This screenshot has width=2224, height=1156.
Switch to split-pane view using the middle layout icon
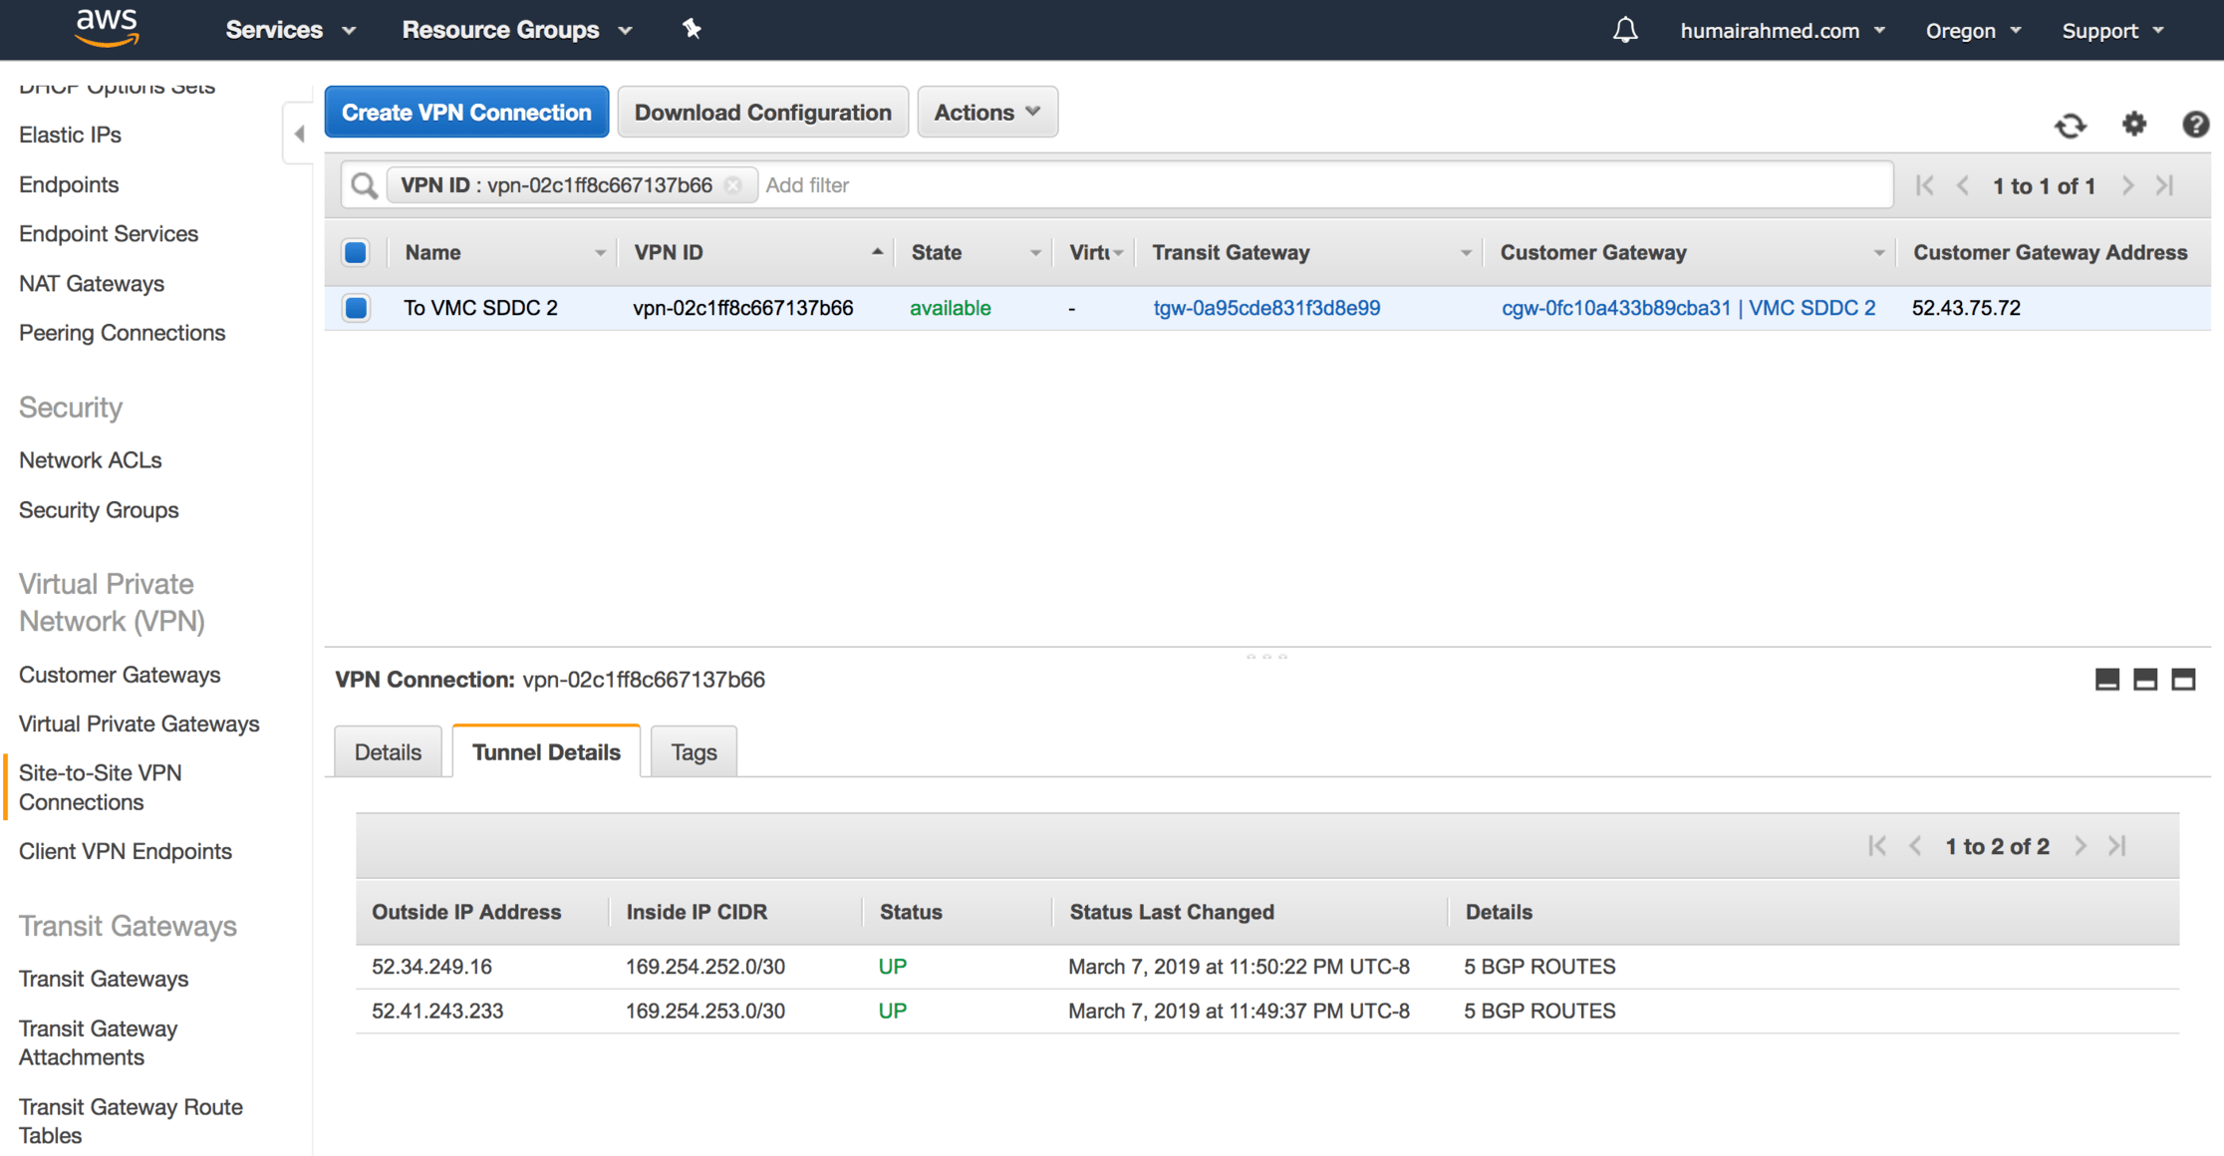click(x=2144, y=679)
